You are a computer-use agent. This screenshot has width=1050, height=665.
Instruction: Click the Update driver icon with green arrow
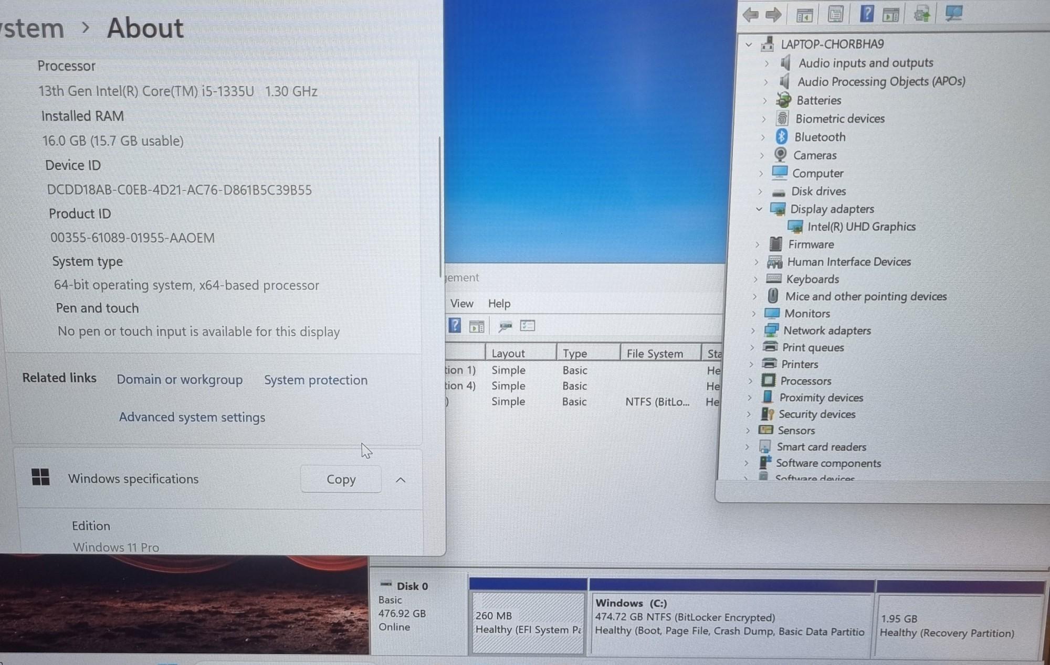(x=922, y=13)
